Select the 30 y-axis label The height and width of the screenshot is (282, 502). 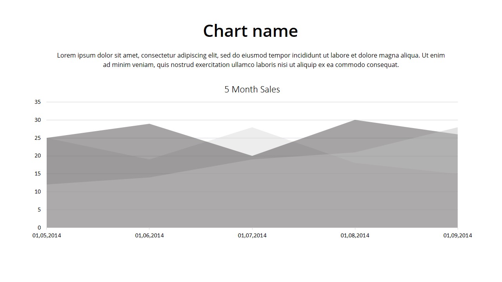38,120
